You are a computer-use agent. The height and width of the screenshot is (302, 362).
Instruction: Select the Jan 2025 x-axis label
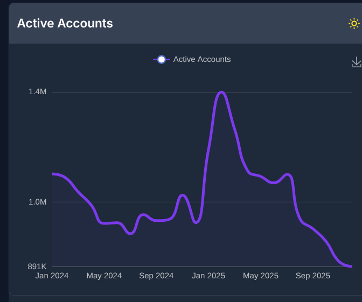(x=208, y=276)
